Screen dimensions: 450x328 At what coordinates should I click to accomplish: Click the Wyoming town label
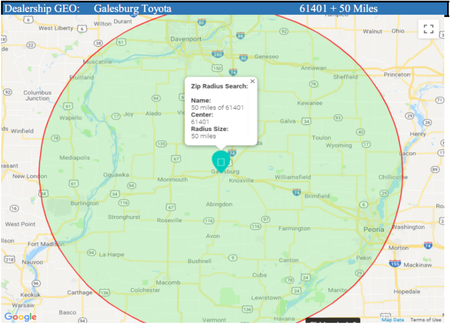pyautogui.click(x=339, y=145)
